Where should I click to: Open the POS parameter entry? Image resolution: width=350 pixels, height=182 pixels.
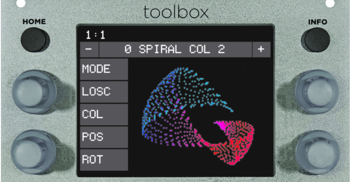tap(104, 137)
